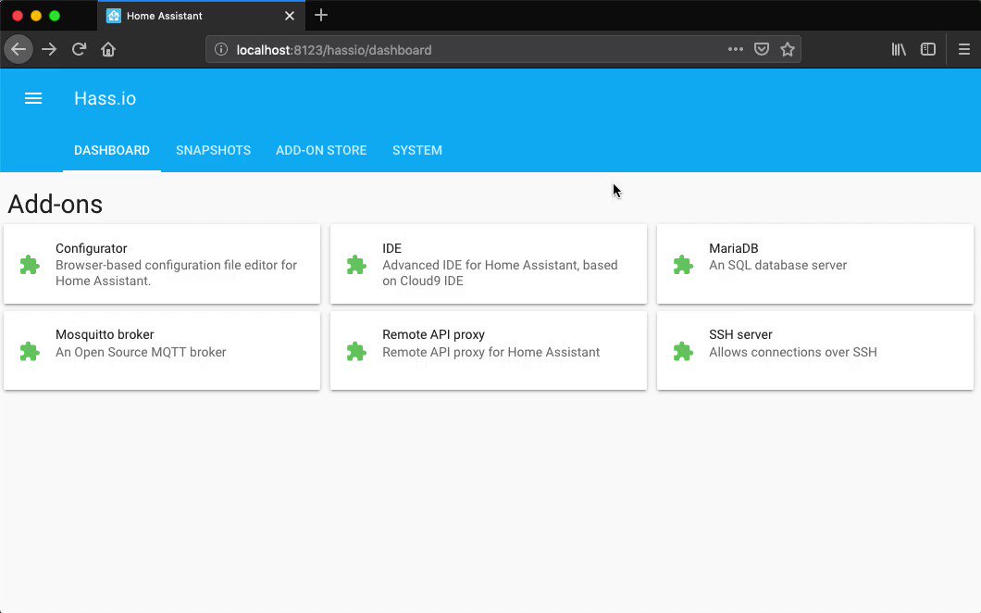Click the yellow macOS minimize window button
Image resolution: width=981 pixels, height=613 pixels.
coord(36,16)
